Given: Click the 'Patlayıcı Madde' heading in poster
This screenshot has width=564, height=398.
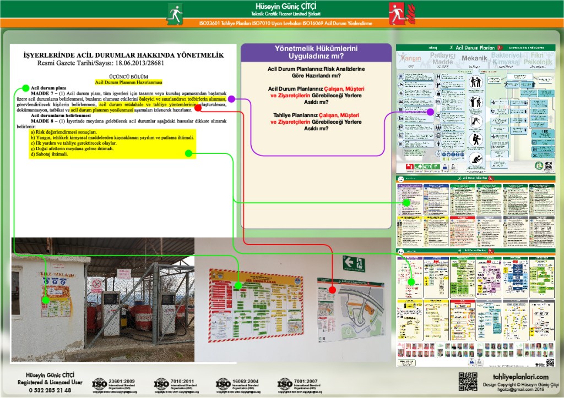Looking at the screenshot, I should (442, 59).
